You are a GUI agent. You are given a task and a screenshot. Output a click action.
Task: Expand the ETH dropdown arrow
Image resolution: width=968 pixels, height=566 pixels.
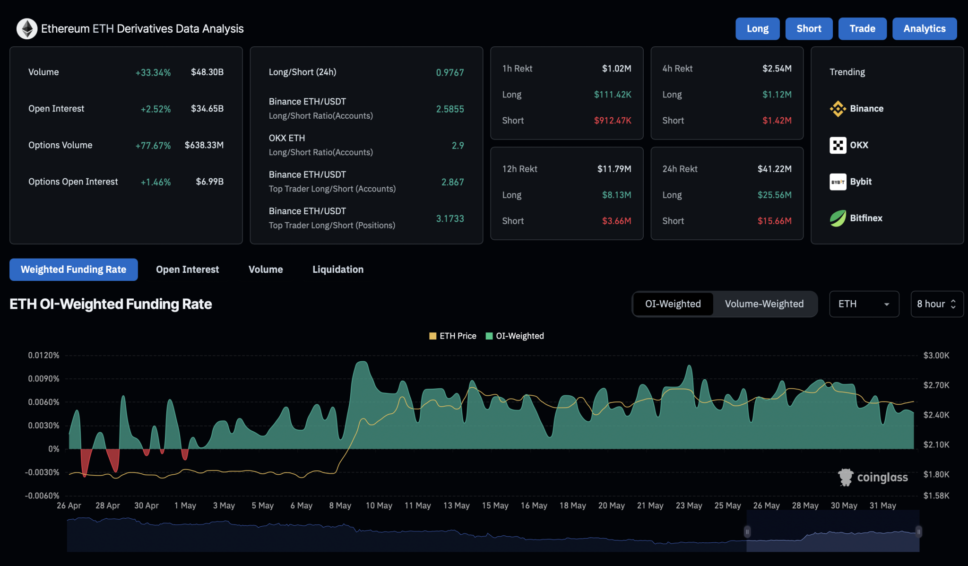tap(887, 305)
